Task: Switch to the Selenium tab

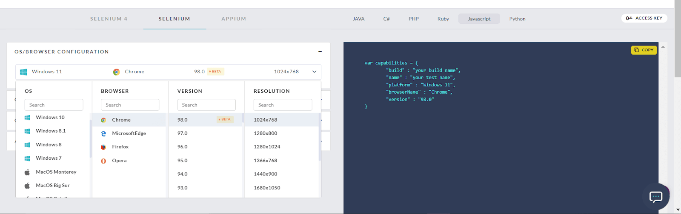Action: click(175, 19)
